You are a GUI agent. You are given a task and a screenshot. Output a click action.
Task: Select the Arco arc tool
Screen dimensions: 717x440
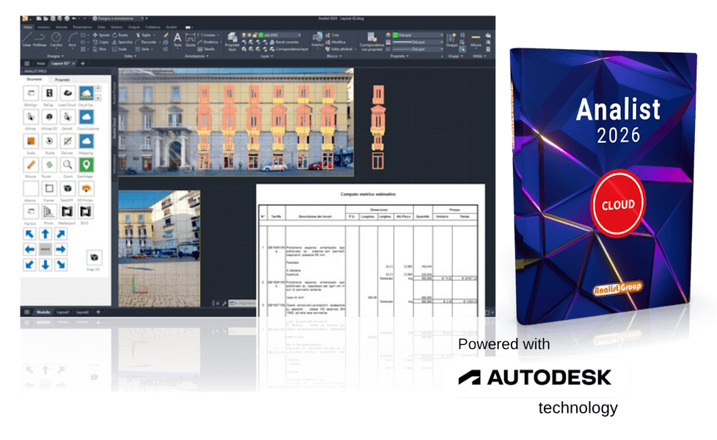(72, 40)
